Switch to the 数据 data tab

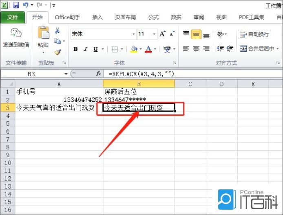pyautogui.click(x=176, y=17)
